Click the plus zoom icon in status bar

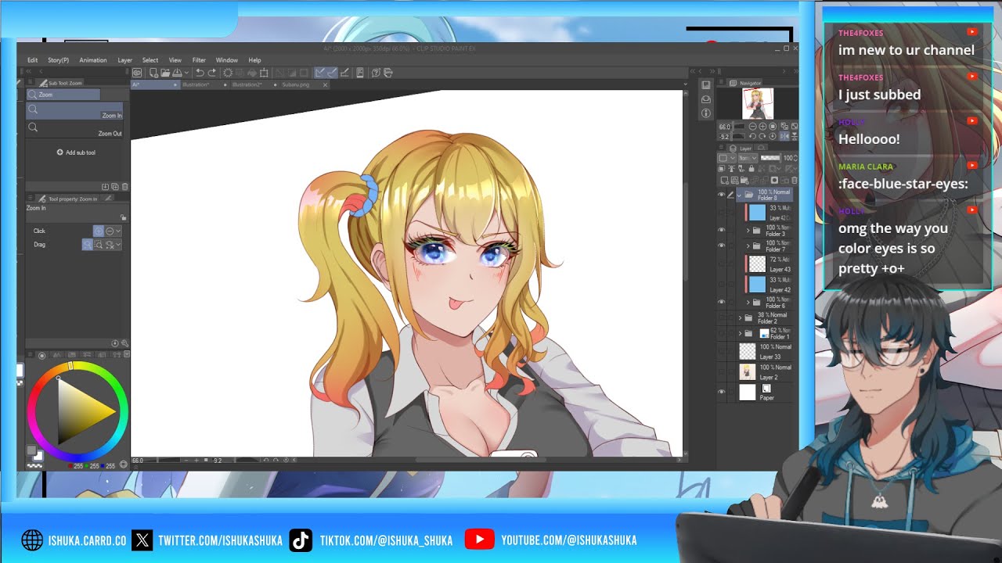196,460
